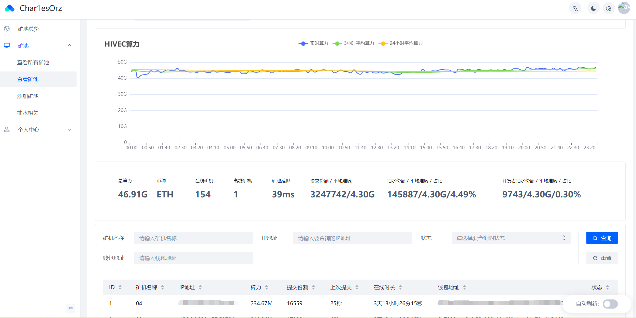Click the 重置 reset button
The width and height of the screenshot is (636, 318).
(x=602, y=258)
